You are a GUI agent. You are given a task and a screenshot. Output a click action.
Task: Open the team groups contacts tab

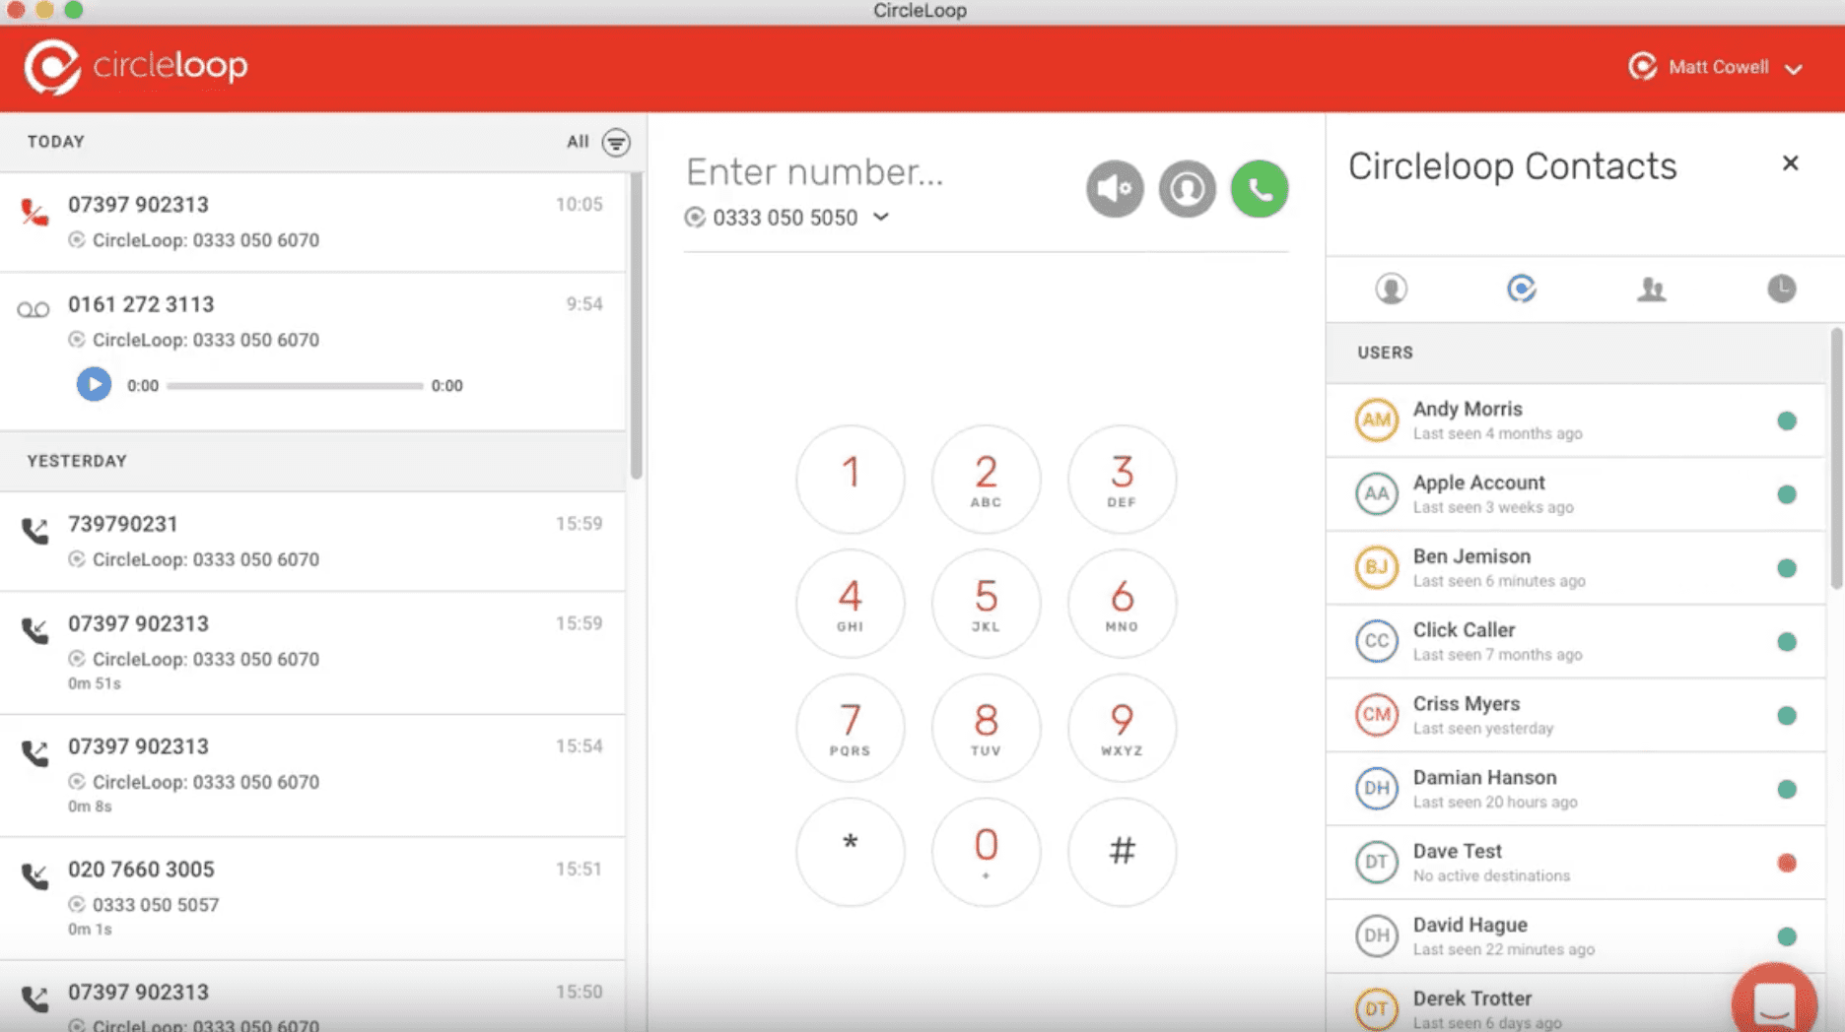coord(1651,289)
